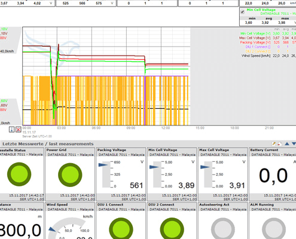Click the 40,0km/h axis scale label

(x=7, y=51)
